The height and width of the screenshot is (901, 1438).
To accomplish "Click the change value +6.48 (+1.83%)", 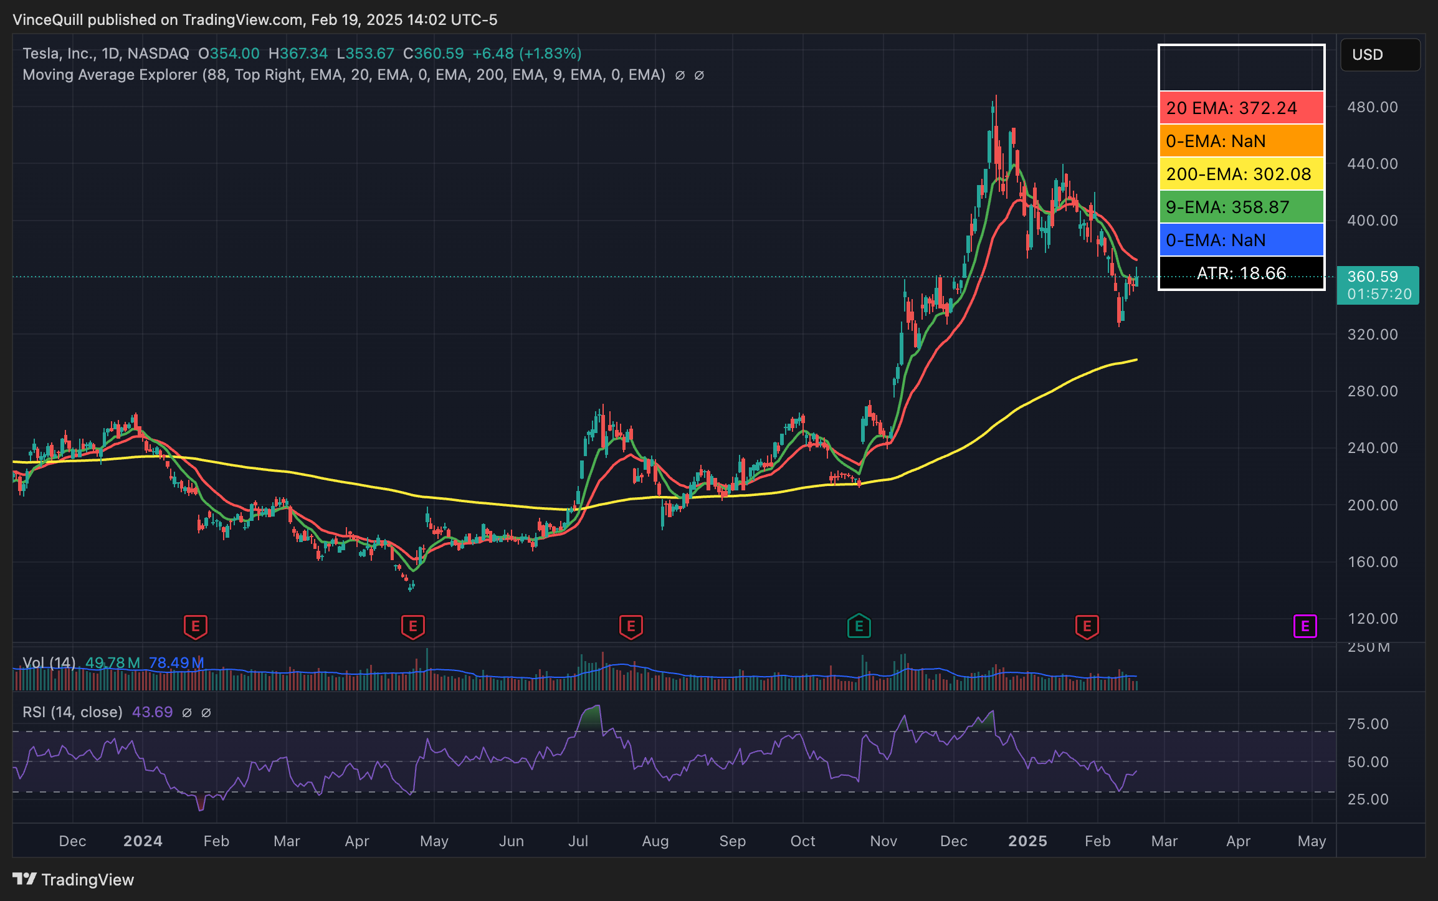I will 526,54.
